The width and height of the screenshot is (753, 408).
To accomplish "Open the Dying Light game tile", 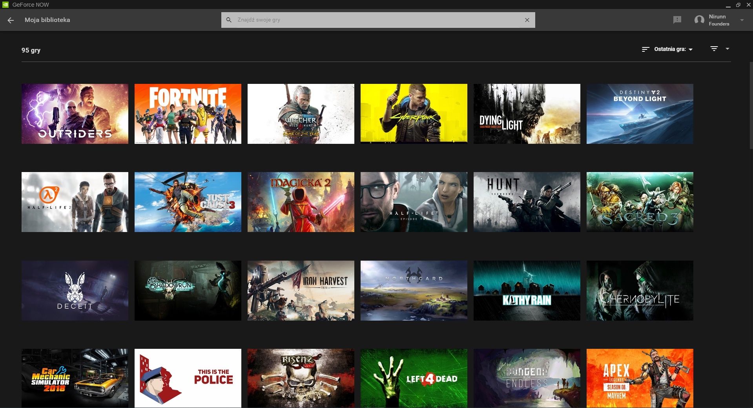I will click(x=527, y=114).
